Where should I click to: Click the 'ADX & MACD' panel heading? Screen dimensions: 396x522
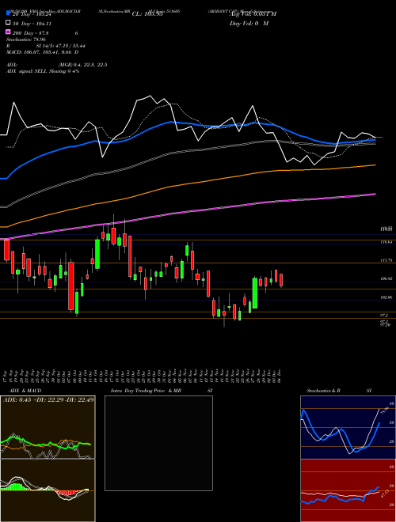point(25,391)
